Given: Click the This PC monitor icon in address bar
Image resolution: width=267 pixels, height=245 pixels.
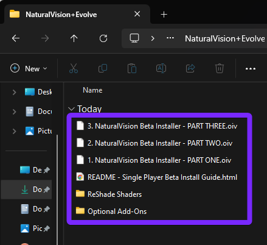Looking at the screenshot, I should [134, 38].
